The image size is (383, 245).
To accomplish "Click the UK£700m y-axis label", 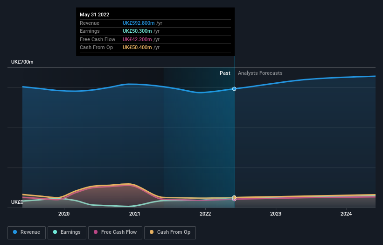I will 22,62.
